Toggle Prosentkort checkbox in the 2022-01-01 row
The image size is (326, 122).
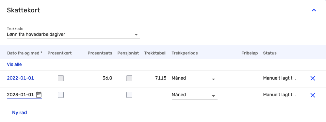(x=61, y=78)
